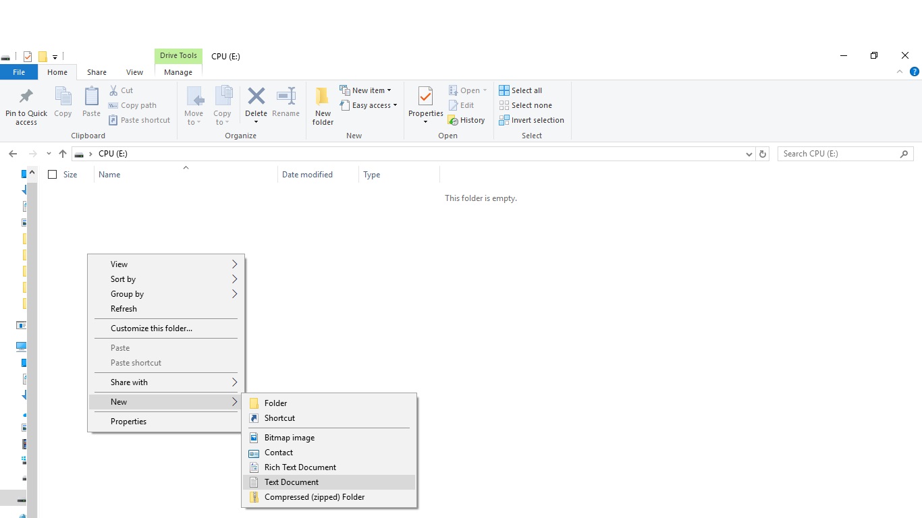The height and width of the screenshot is (518, 922).
Task: Sort by the Name column header
Action: [186, 175]
